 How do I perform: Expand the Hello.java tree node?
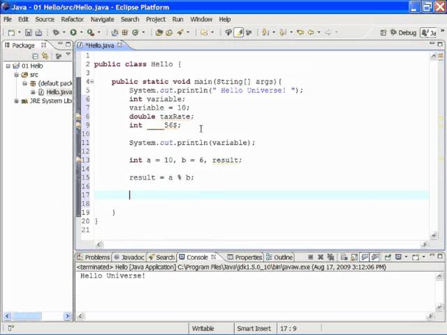33,92
